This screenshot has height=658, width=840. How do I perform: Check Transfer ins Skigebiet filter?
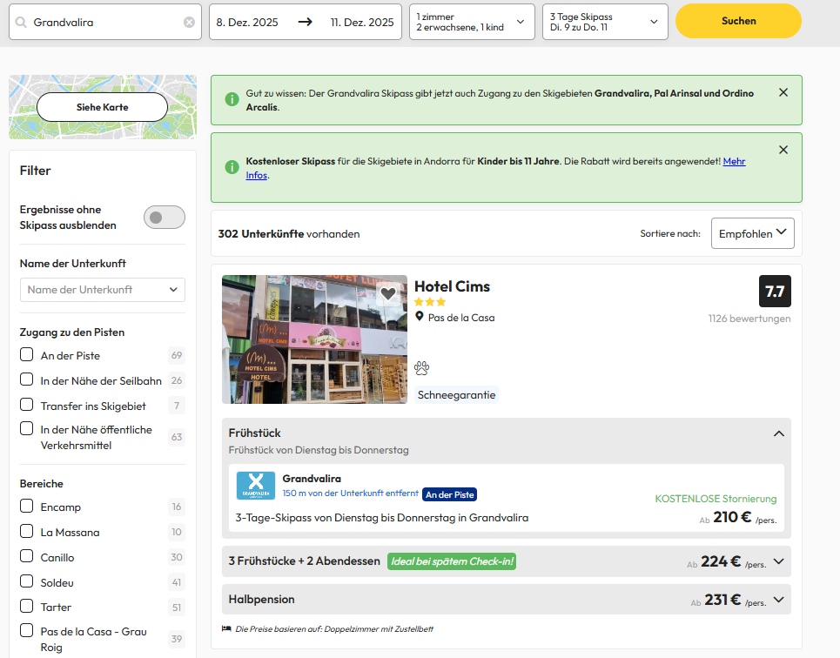click(x=26, y=405)
